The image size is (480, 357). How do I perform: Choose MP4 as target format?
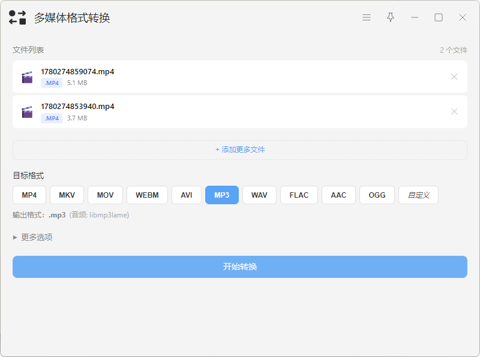point(29,195)
